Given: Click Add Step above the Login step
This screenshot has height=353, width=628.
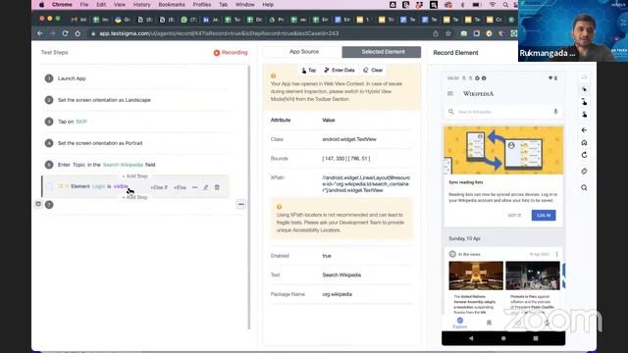Looking at the screenshot, I should (x=135, y=176).
